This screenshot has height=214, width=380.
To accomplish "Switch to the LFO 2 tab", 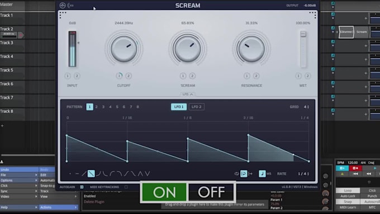I will tap(197, 107).
